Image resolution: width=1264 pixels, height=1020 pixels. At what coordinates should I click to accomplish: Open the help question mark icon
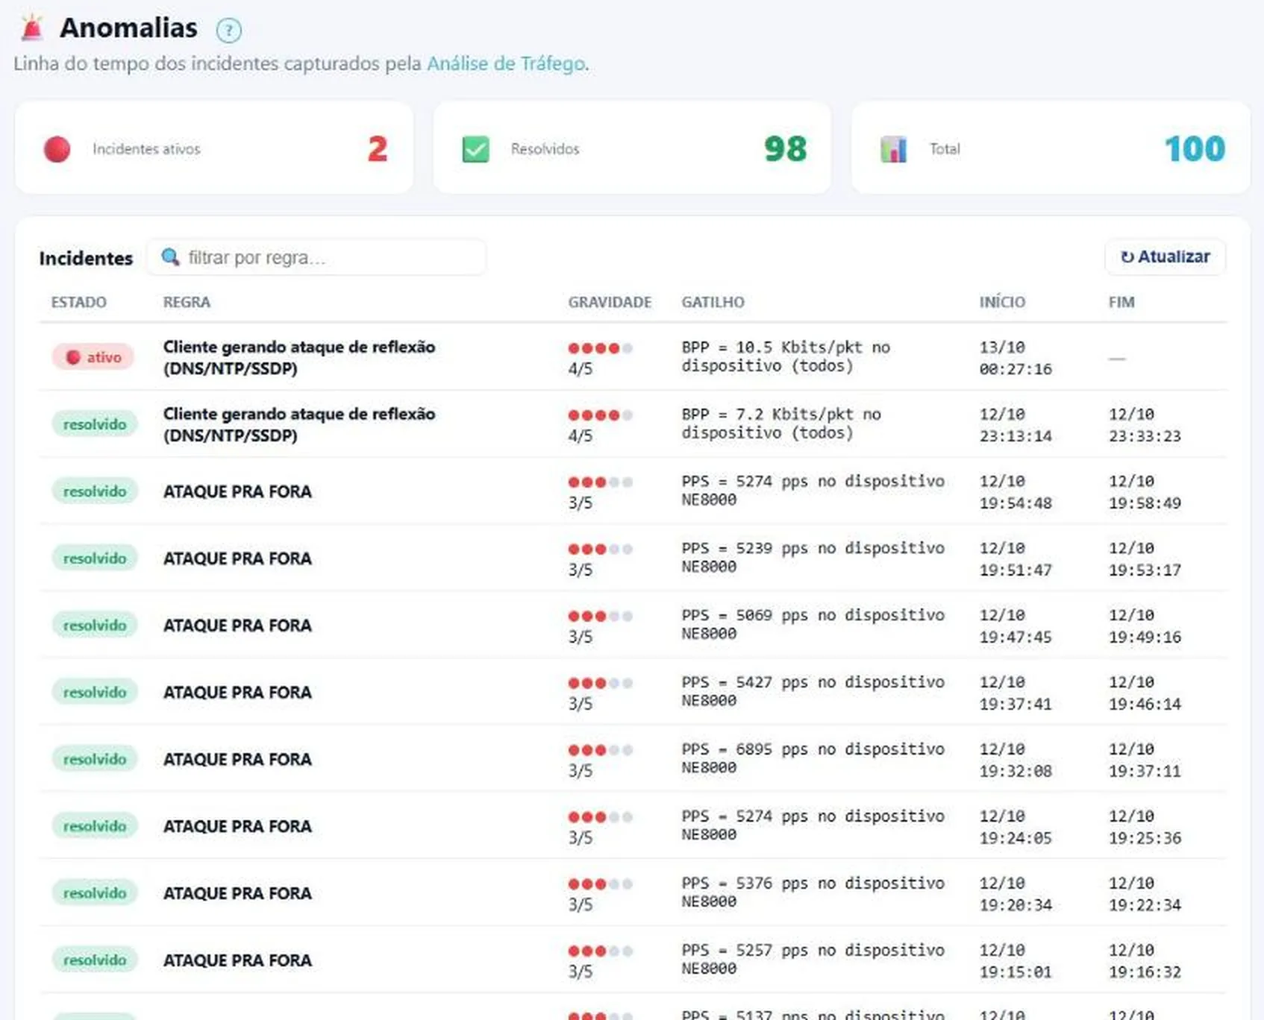[x=228, y=31]
